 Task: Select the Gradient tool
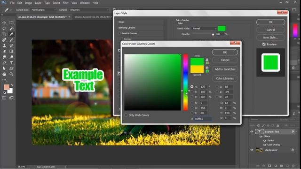coord(11,51)
